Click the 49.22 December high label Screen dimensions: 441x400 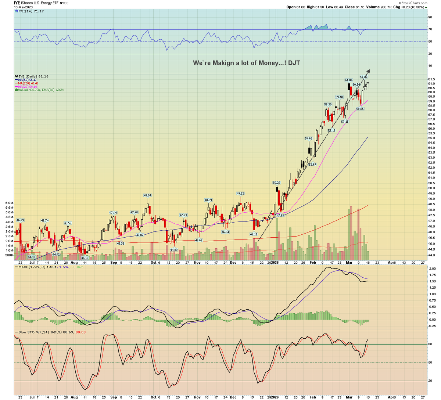tap(240, 193)
